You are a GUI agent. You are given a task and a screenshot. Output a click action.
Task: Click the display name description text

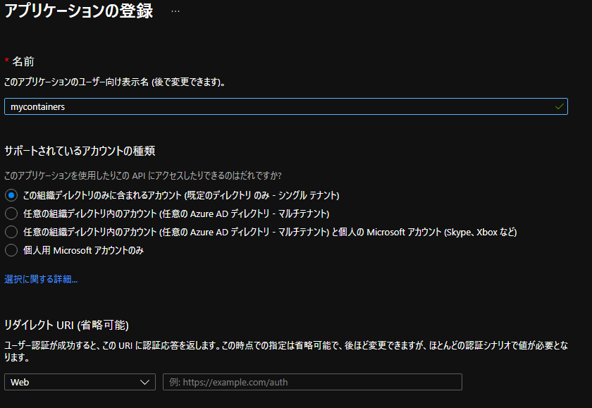click(115, 82)
